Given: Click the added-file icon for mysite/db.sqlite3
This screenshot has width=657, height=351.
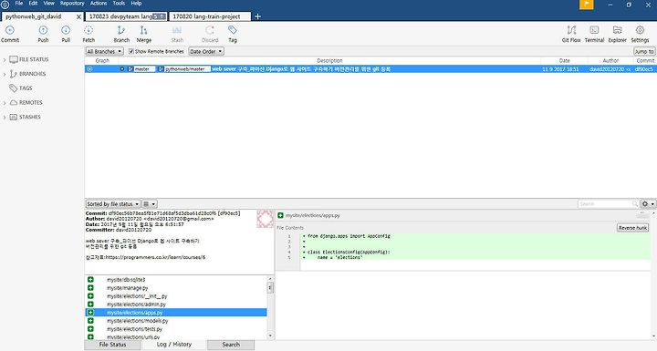Looking at the screenshot, I should coord(90,279).
